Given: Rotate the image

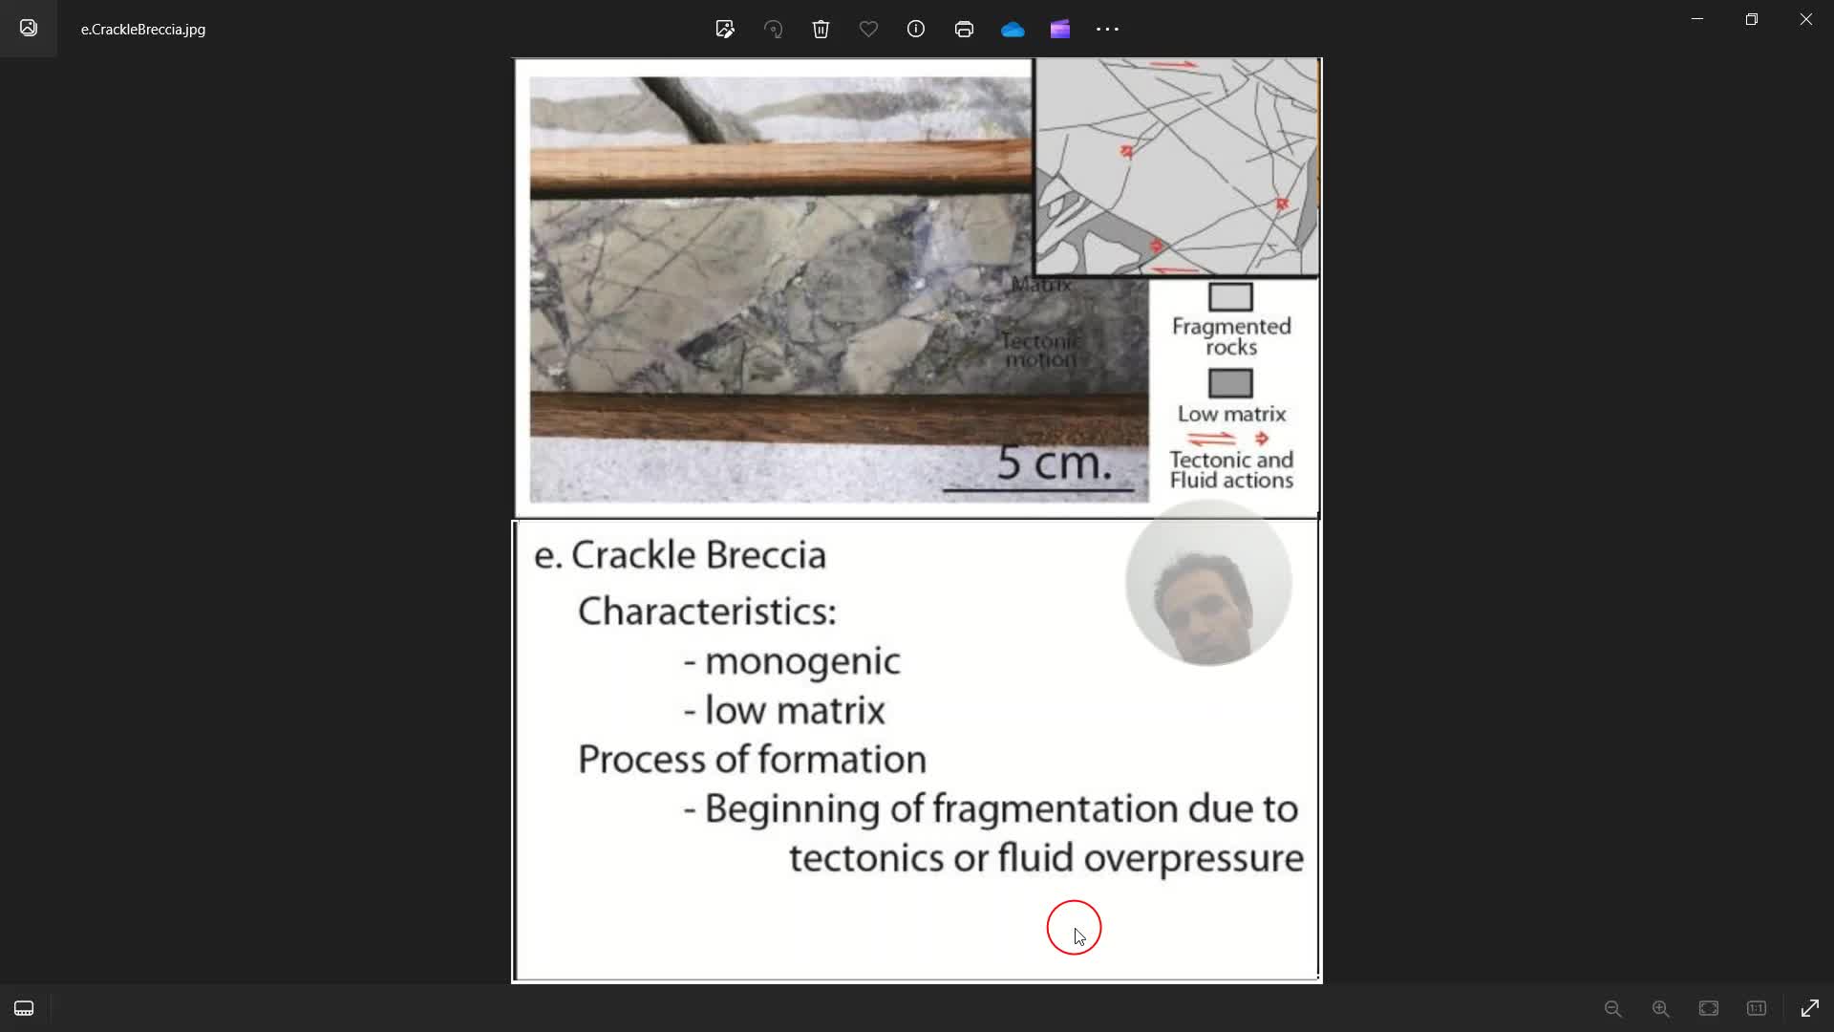Looking at the screenshot, I should 773,29.
